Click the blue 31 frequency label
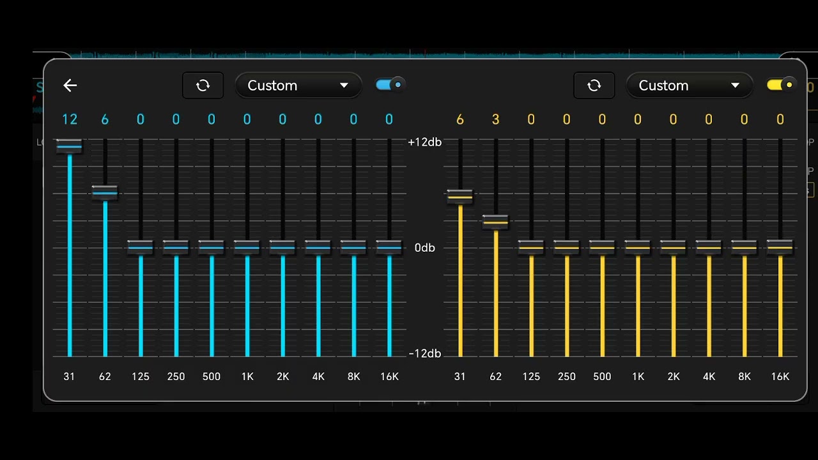The height and width of the screenshot is (460, 818). point(69,376)
